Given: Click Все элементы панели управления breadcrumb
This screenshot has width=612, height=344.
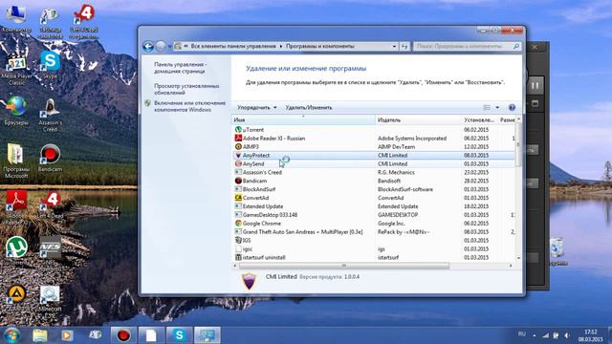Looking at the screenshot, I should (x=233, y=47).
